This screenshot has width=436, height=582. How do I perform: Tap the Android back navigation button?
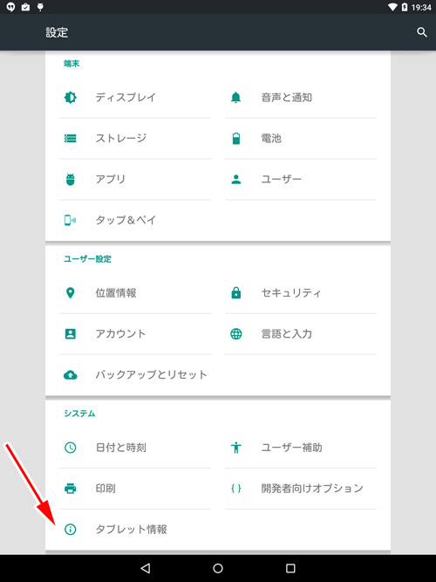tap(146, 568)
